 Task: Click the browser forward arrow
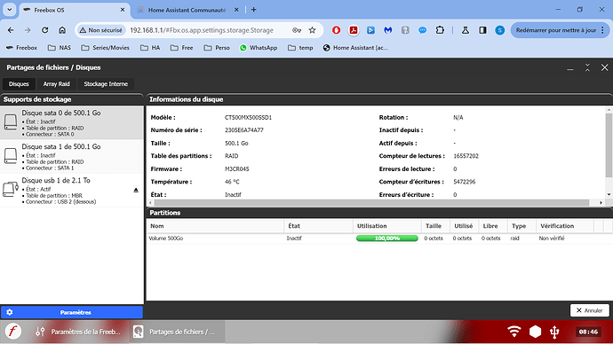28,30
